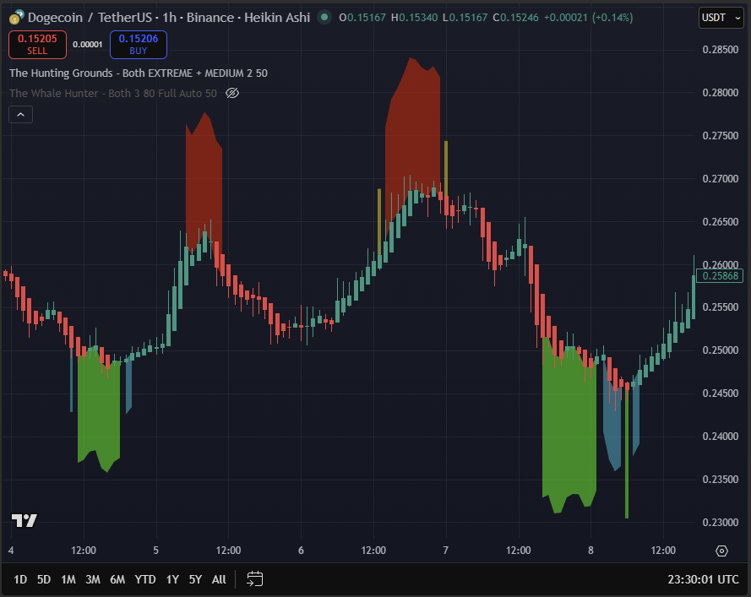Click the 0.25868 current price label
The height and width of the screenshot is (597, 751).
(720, 276)
